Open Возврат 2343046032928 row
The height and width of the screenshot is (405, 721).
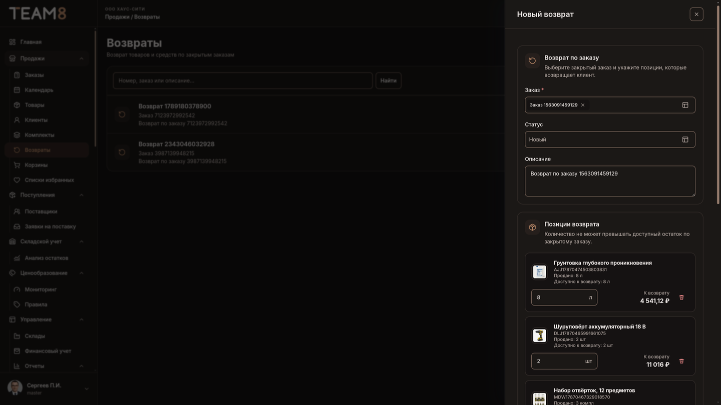[x=305, y=152]
